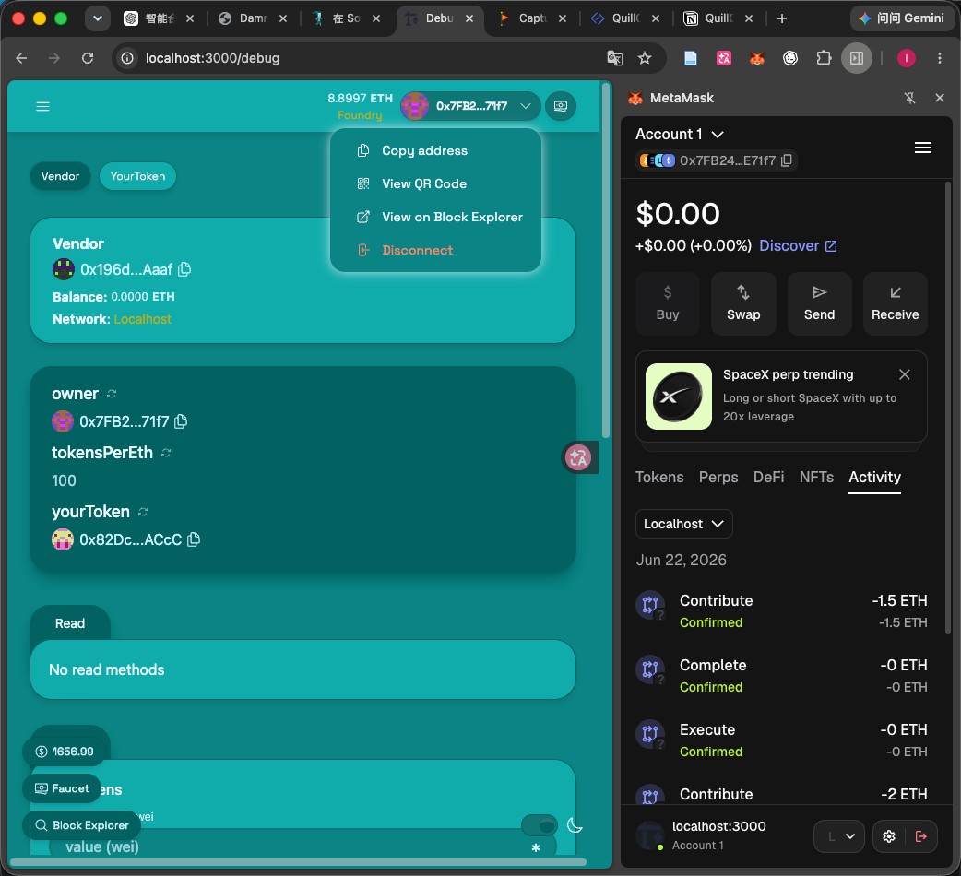Select the Vendor contract tab
Screen dimensions: 961x876
[x=60, y=176]
